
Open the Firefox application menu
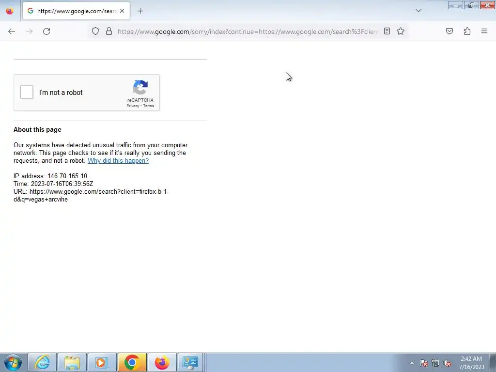[484, 31]
